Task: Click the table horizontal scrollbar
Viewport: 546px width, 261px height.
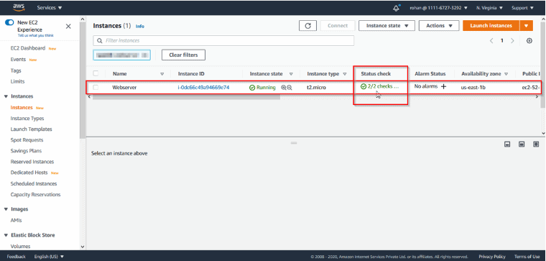Action: 187,97
